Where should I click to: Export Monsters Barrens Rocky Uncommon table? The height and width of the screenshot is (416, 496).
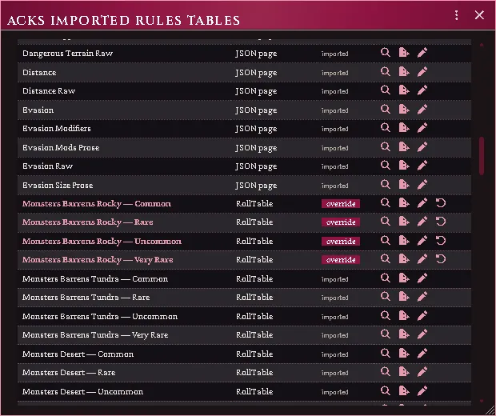coord(404,241)
